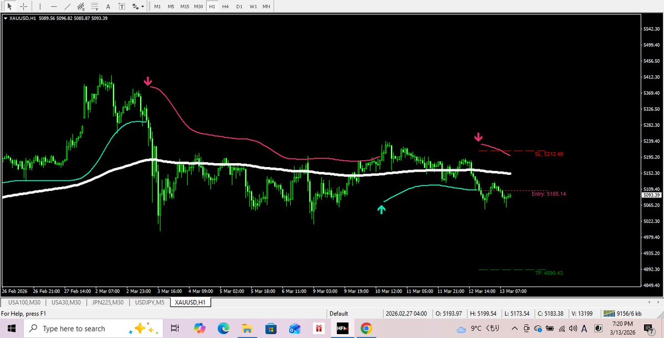Click the Type here to search box

coord(93,329)
